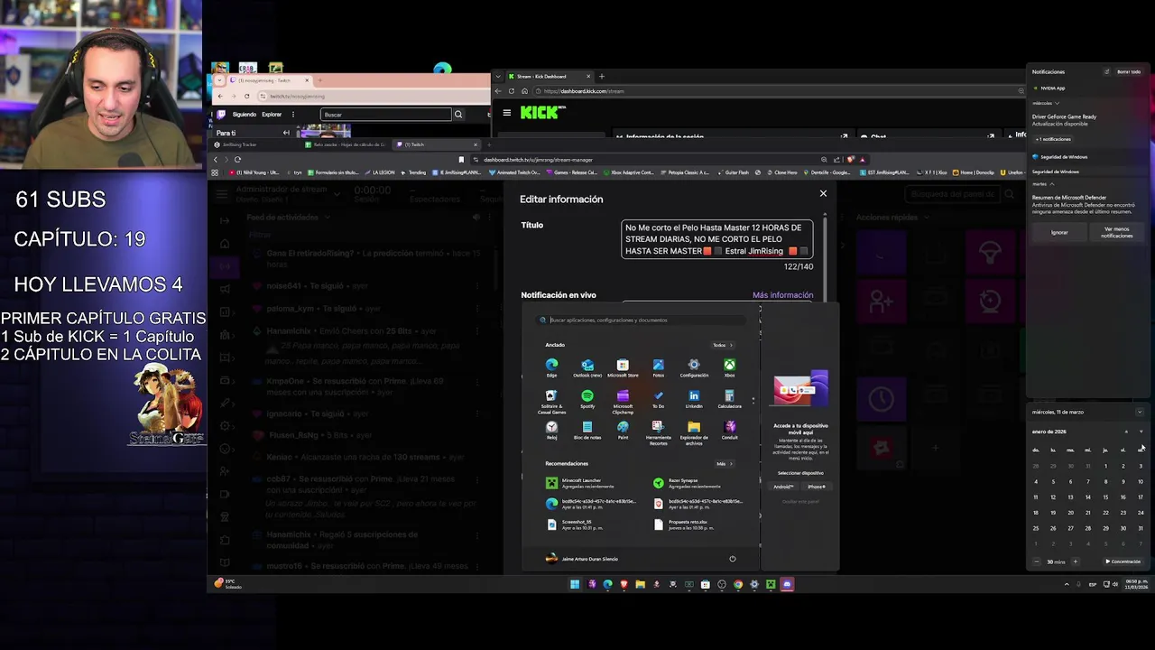Show hidden system tray icons chevron
1155x650 pixels.
(1067, 584)
